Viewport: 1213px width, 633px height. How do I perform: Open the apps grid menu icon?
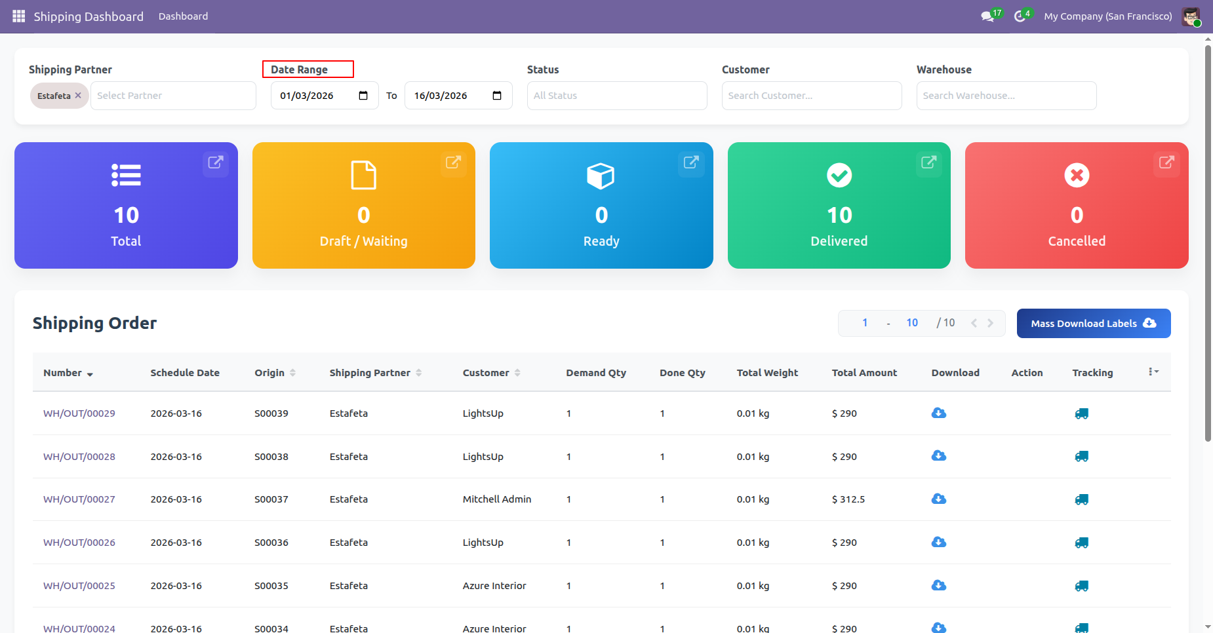click(18, 16)
